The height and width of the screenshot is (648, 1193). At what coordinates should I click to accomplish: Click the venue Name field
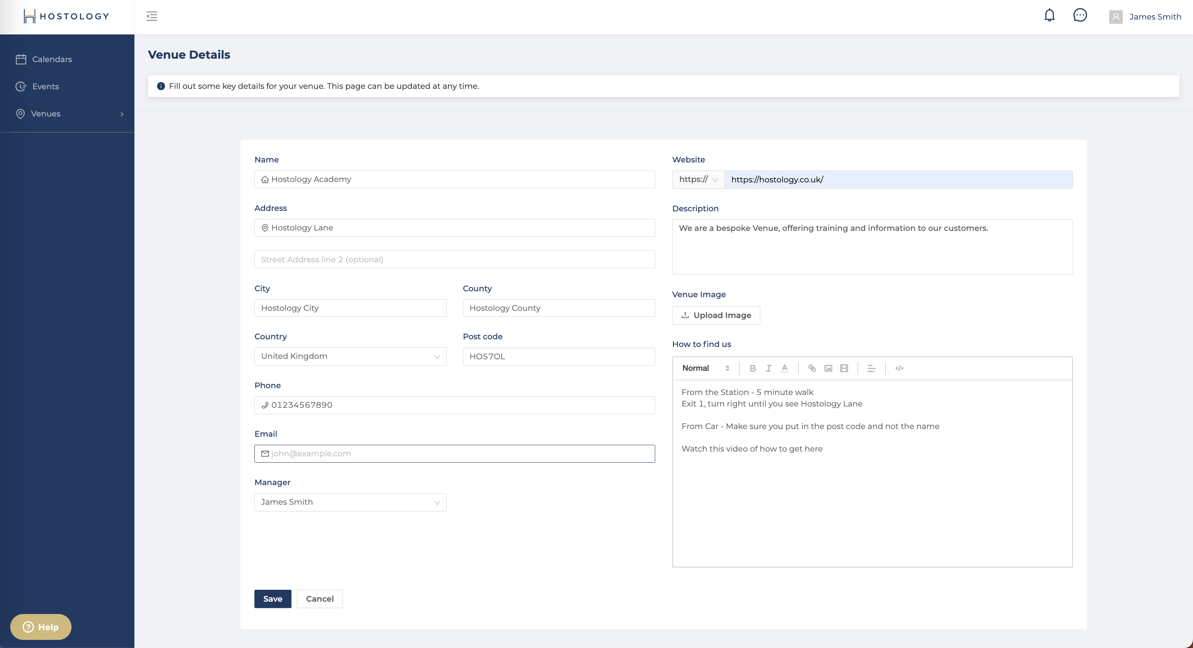(x=454, y=179)
